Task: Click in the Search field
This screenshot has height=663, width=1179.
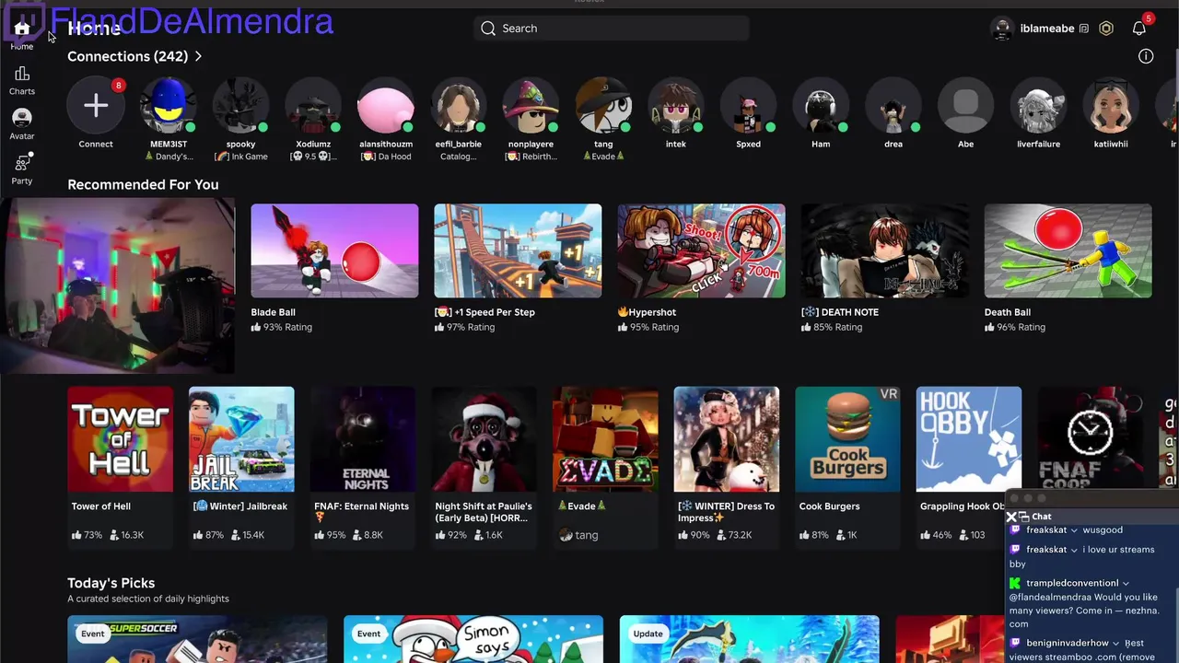Action: pyautogui.click(x=611, y=29)
